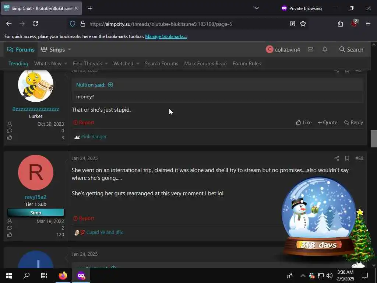This screenshot has width=377, height=283.
Task: Click Manage bookmarks link
Action: pyautogui.click(x=166, y=36)
